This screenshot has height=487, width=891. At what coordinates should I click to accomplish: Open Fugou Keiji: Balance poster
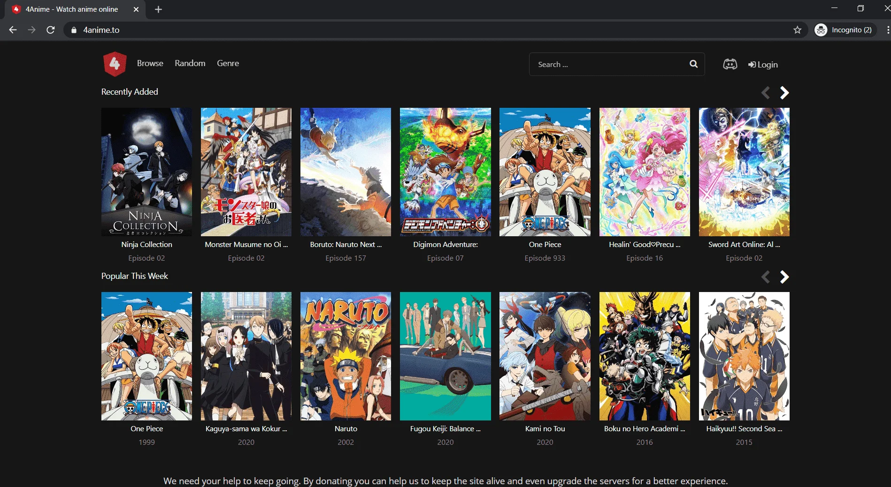click(x=445, y=356)
